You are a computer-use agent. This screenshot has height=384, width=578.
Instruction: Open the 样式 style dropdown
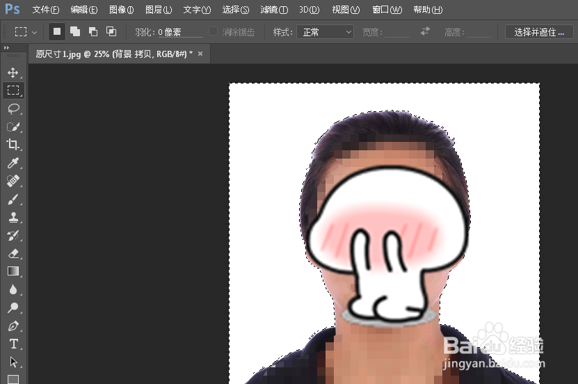tap(325, 32)
